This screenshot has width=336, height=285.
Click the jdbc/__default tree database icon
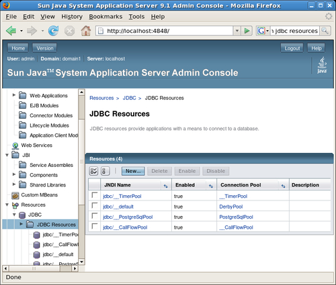tap(36, 255)
